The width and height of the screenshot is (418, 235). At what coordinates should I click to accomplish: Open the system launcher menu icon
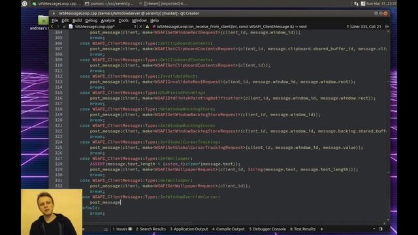(25, 4)
